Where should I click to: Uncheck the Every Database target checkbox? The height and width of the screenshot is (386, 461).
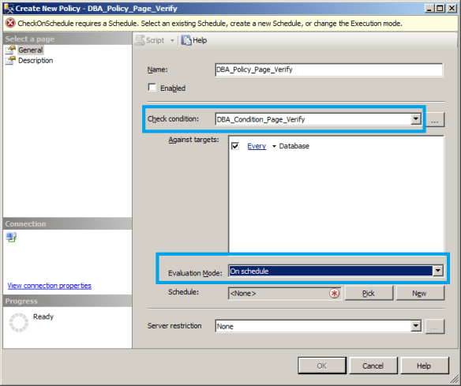click(235, 146)
